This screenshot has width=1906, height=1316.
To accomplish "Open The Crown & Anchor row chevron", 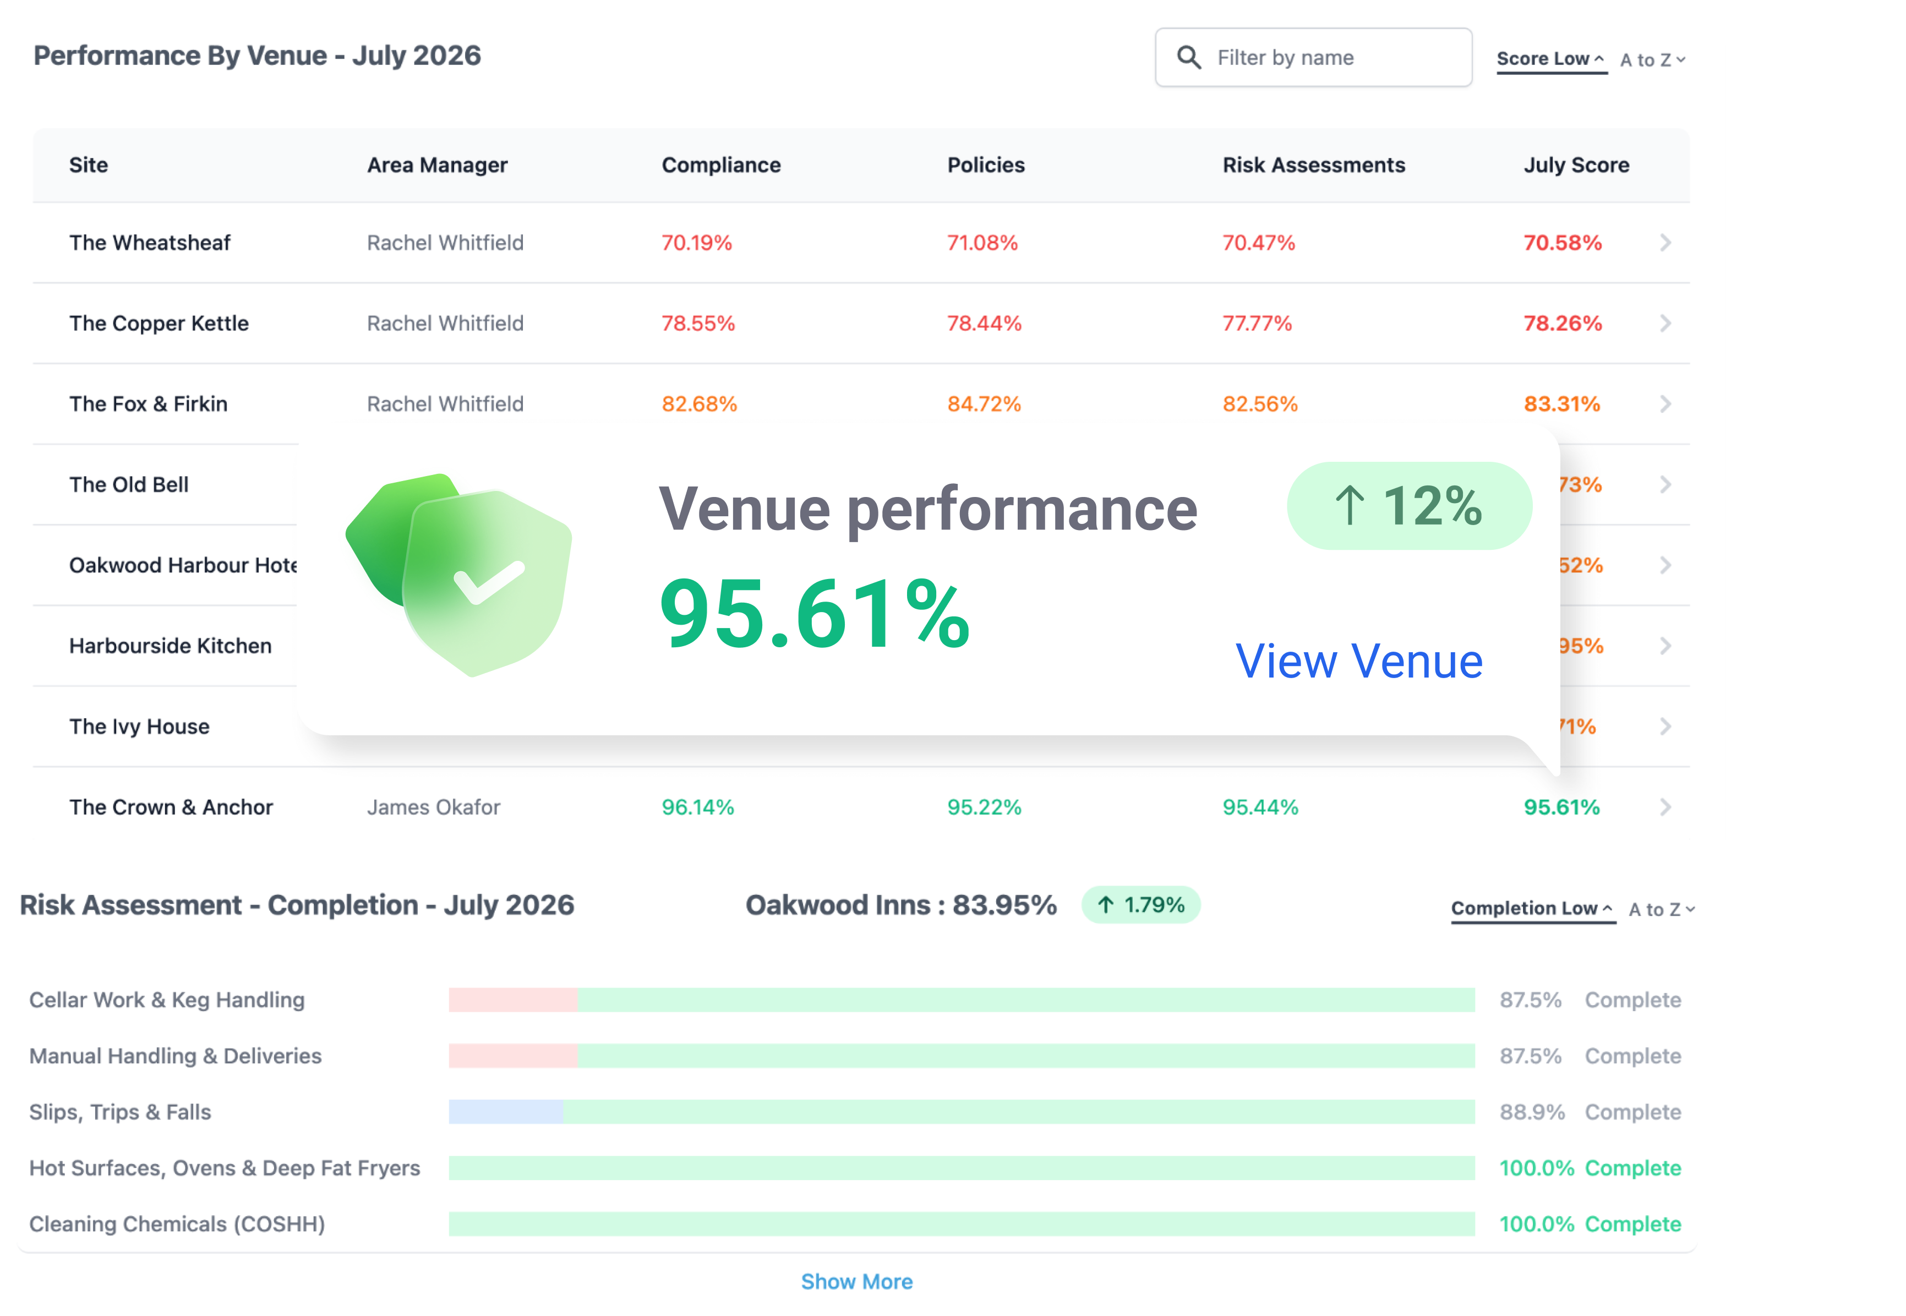I will [1664, 807].
